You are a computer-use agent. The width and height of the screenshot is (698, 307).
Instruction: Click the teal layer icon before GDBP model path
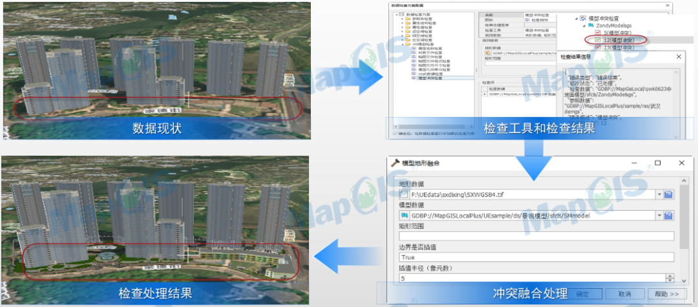404,215
